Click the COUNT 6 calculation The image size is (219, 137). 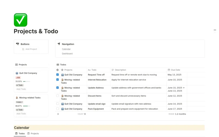point(82,114)
